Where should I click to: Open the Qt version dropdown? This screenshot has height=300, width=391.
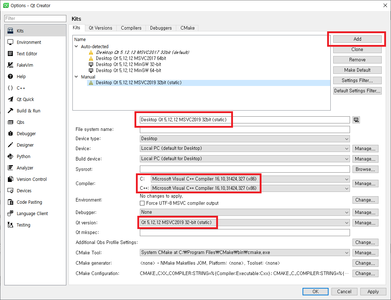245,223
